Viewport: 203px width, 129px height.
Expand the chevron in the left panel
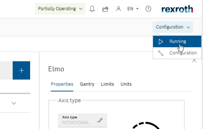[x=14, y=103]
